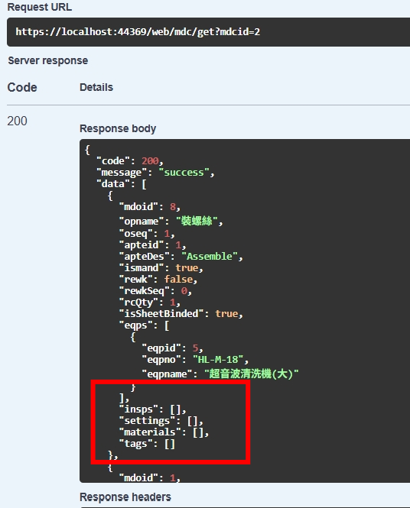Click the "apteid": 1 line

point(152,245)
